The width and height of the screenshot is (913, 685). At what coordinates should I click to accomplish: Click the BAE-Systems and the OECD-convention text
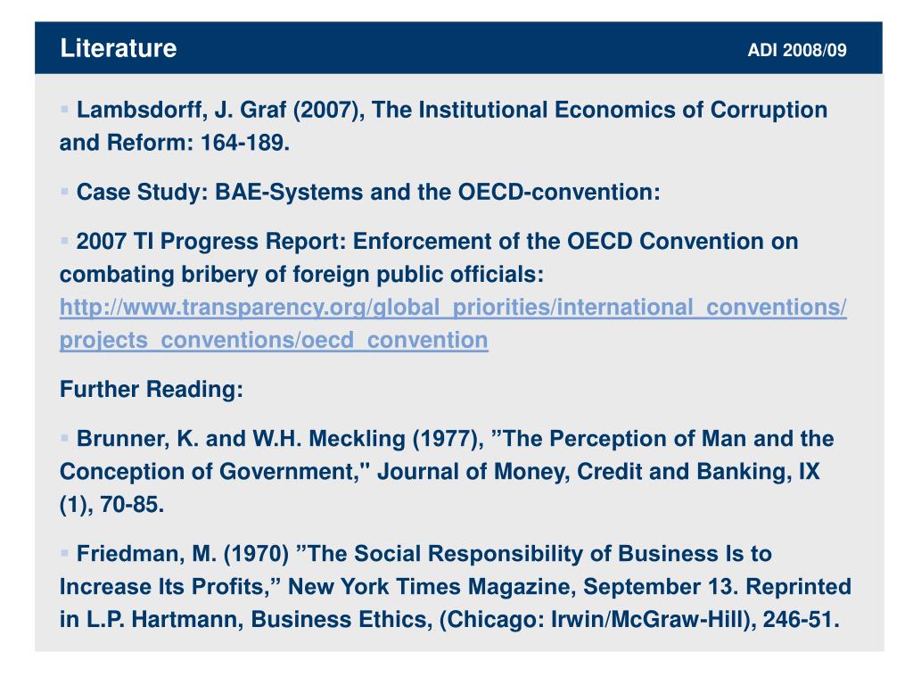point(438,192)
